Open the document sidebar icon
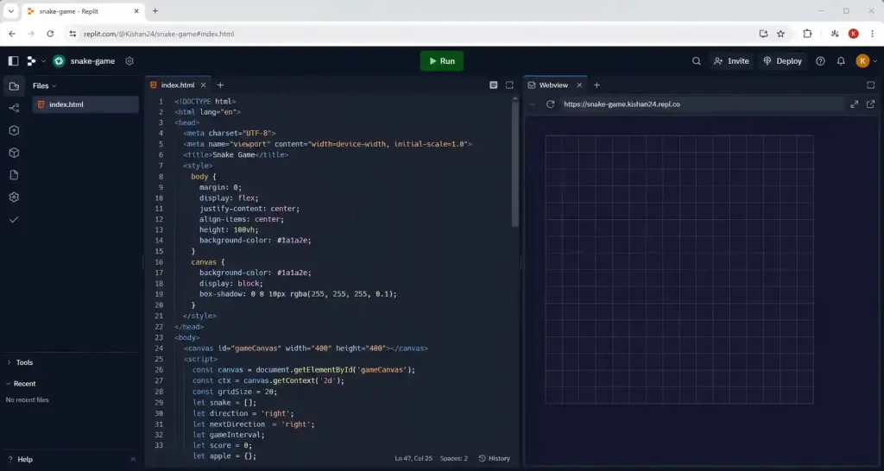 [x=14, y=175]
